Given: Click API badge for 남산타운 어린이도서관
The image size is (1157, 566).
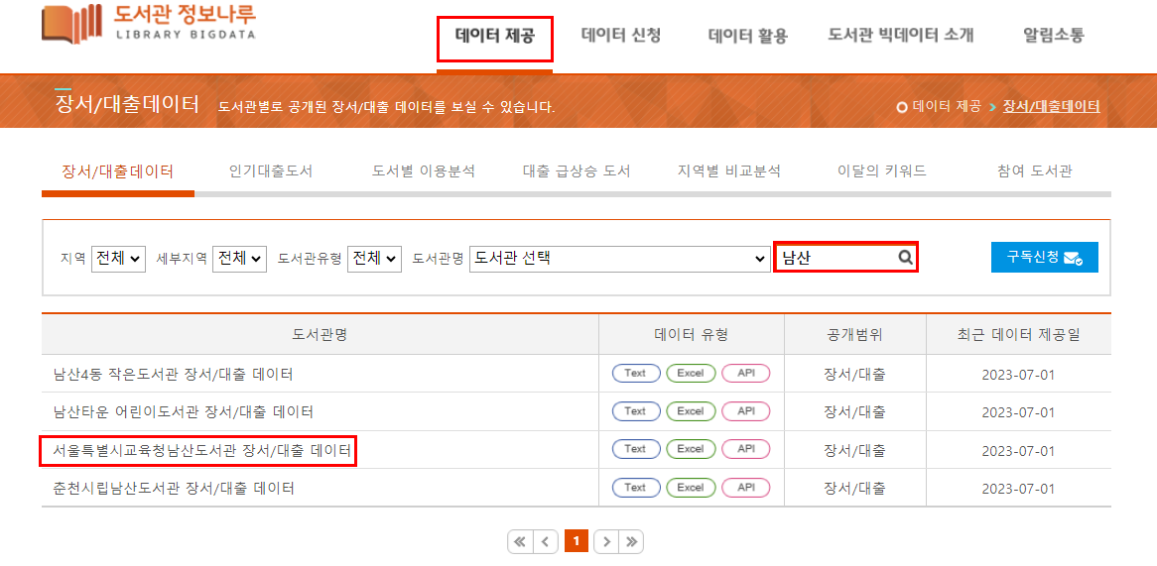Looking at the screenshot, I should 746,411.
